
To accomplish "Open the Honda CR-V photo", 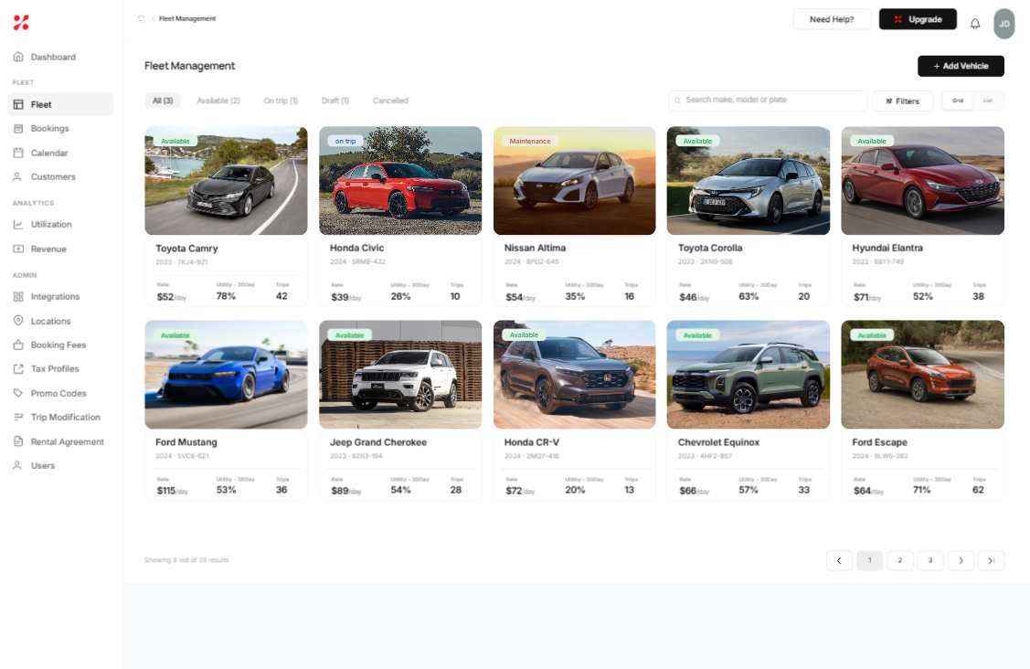I will tap(574, 375).
